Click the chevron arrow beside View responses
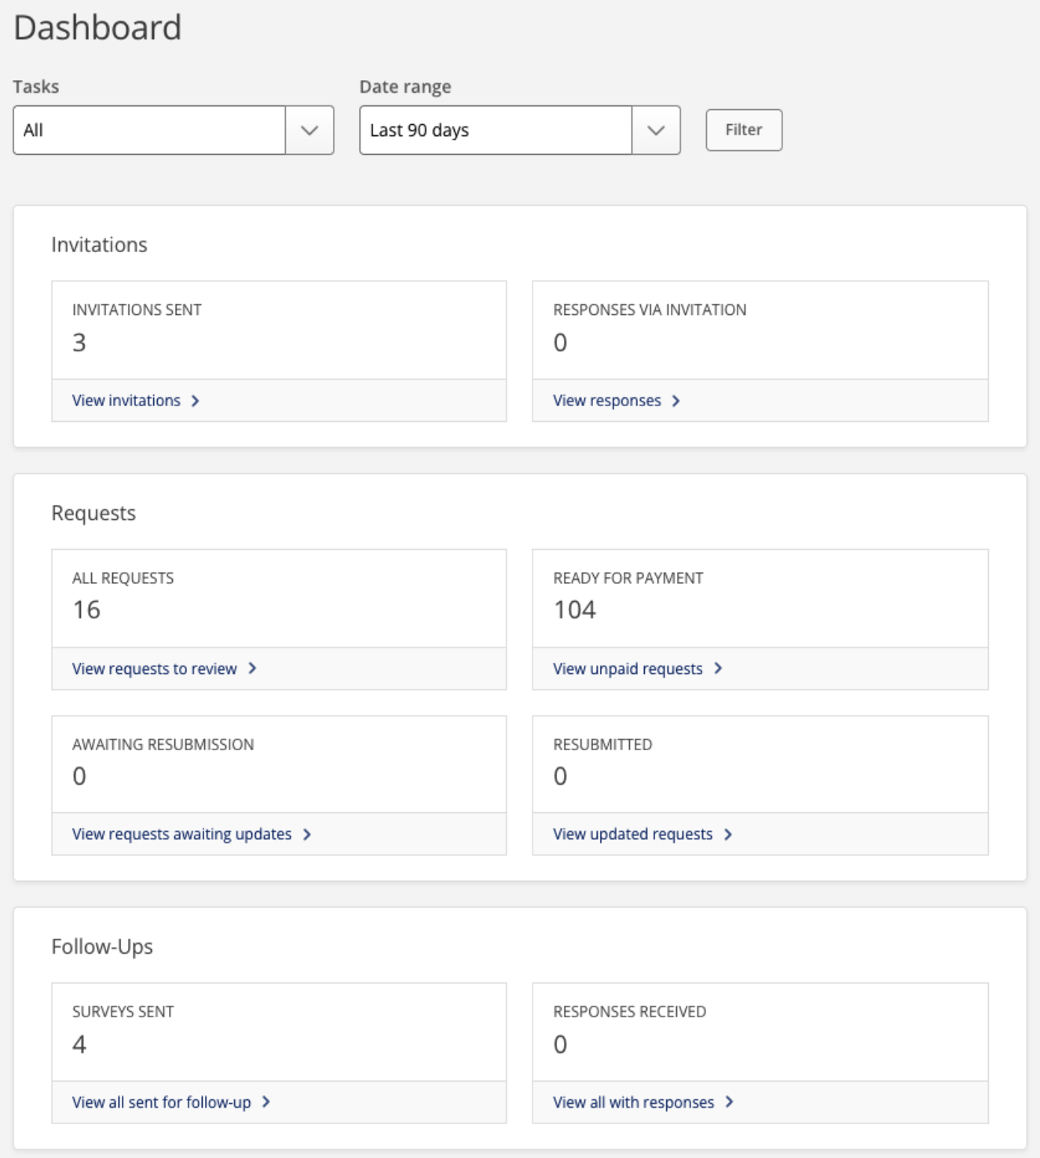 pyautogui.click(x=676, y=401)
